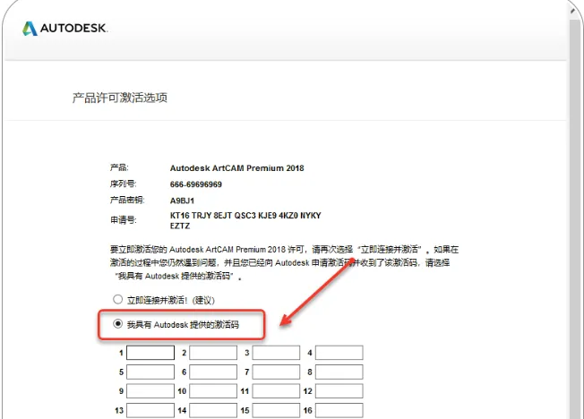Viewport: 584px width, 419px height.
Task: Click activation code field 8
Action: (339, 372)
